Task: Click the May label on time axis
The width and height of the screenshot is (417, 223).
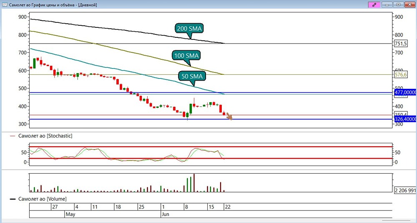Action: [x=70, y=214]
